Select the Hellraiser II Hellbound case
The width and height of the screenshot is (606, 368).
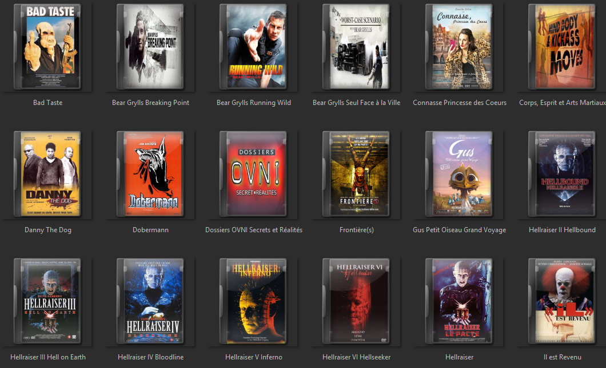click(x=562, y=174)
